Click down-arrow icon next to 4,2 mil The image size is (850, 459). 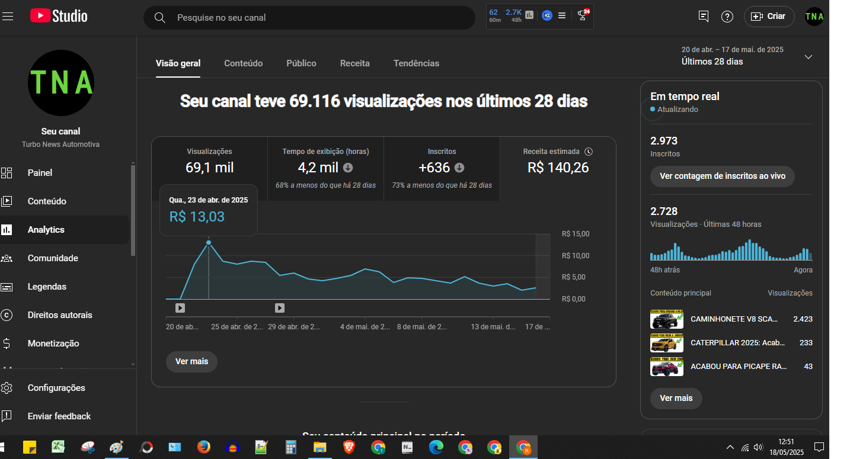point(348,168)
